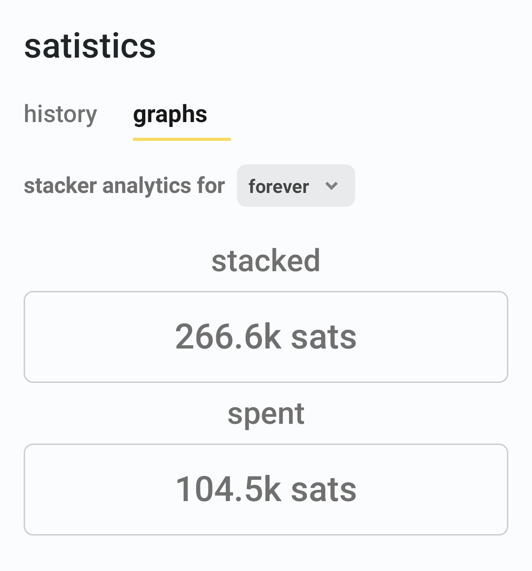
Task: Click the right edge of the stacked card
Action: tap(506, 337)
